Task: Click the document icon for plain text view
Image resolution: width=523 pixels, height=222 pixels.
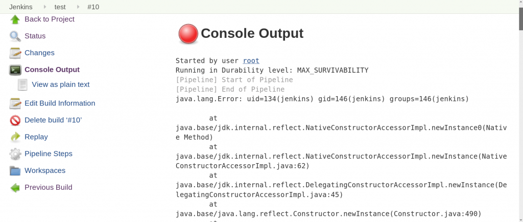Action: (22, 85)
